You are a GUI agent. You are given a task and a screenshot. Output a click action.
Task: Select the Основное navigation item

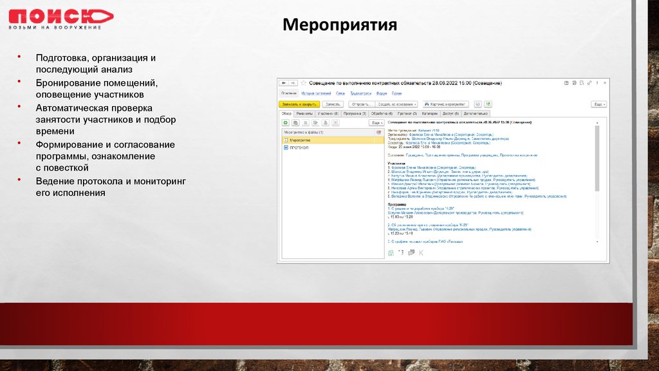click(289, 93)
